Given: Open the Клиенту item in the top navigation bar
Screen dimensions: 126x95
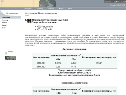Looking at the screenshot, I should tap(40, 9).
